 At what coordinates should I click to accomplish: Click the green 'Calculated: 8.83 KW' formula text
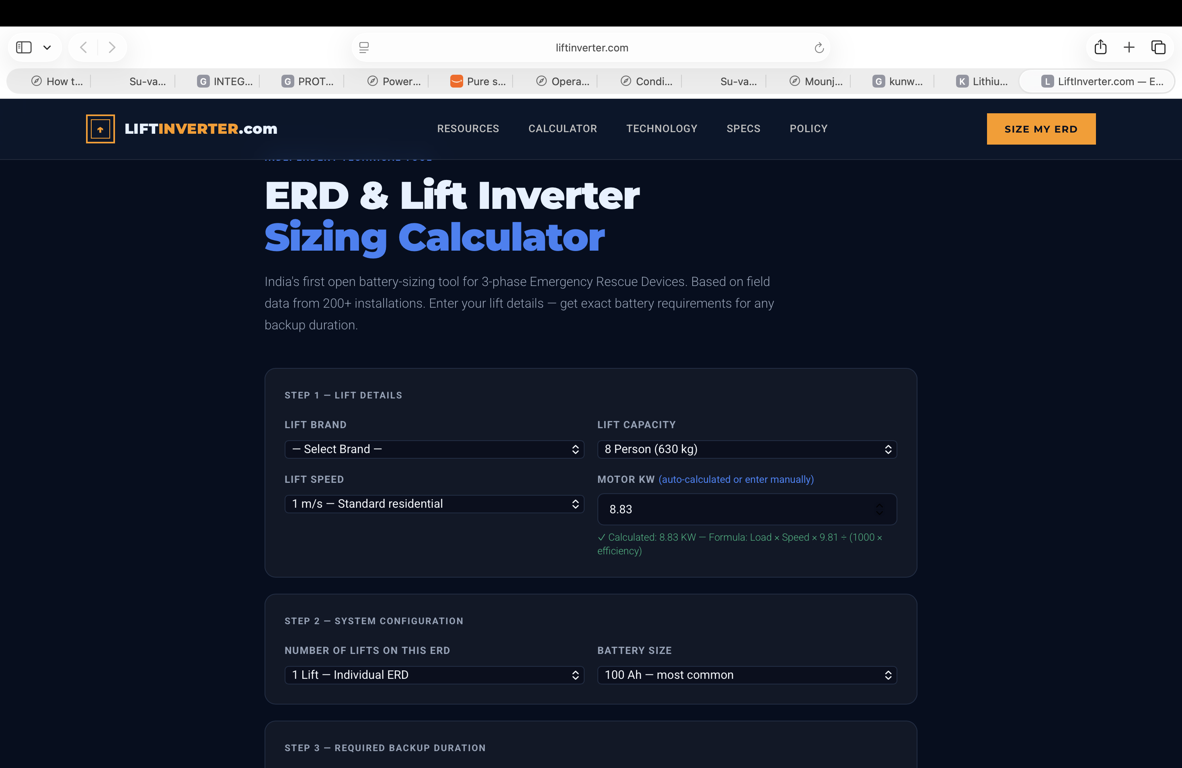[739, 544]
